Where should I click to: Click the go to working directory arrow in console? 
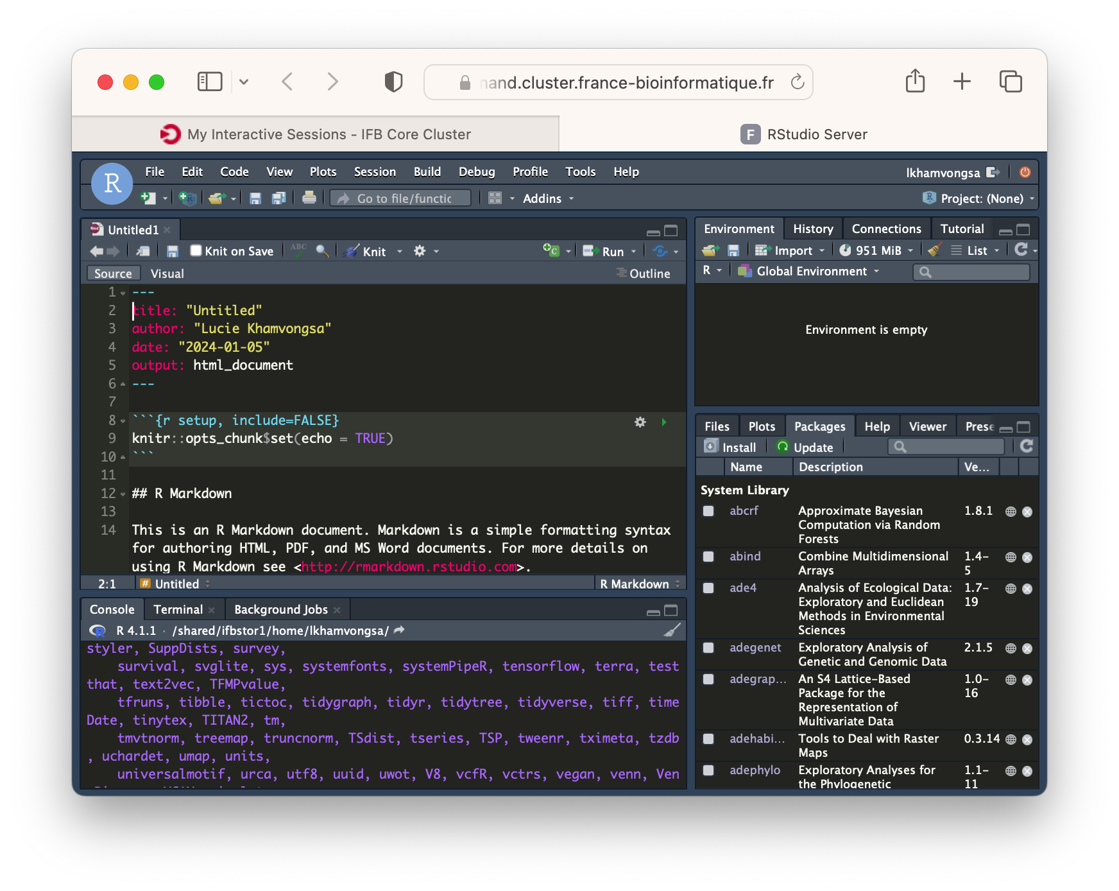[x=399, y=630]
